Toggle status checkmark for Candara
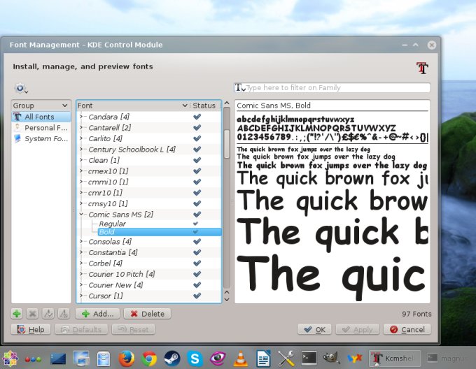Image resolution: width=476 pixels, height=369 pixels. click(197, 117)
